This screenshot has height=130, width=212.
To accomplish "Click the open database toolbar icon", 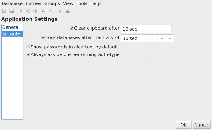I will click(4, 11).
